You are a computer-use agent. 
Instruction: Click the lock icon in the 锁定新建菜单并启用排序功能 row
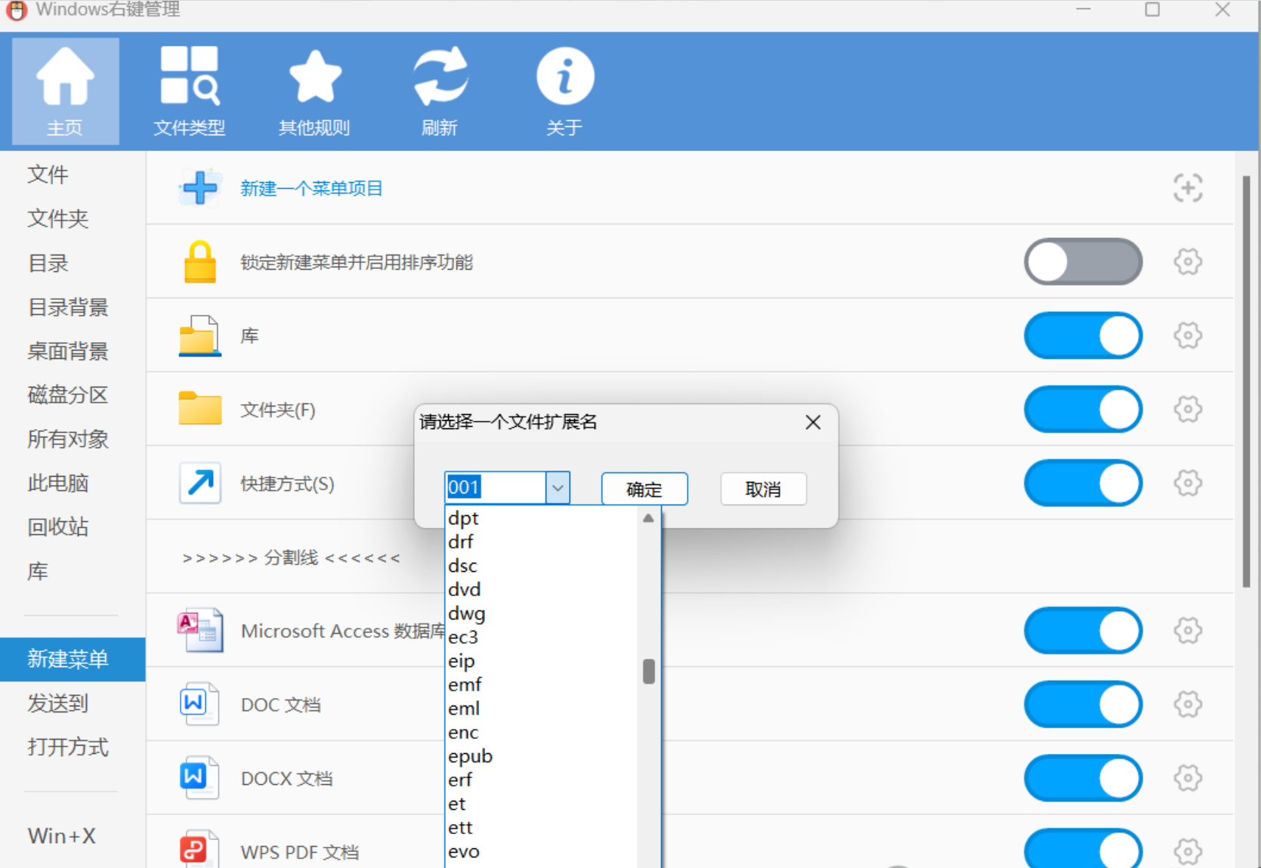coord(200,261)
